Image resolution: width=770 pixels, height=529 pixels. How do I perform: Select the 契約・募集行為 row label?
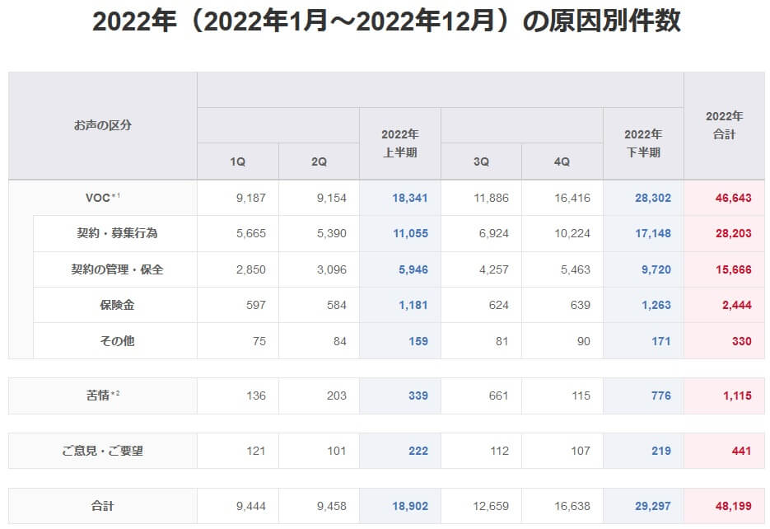[117, 233]
